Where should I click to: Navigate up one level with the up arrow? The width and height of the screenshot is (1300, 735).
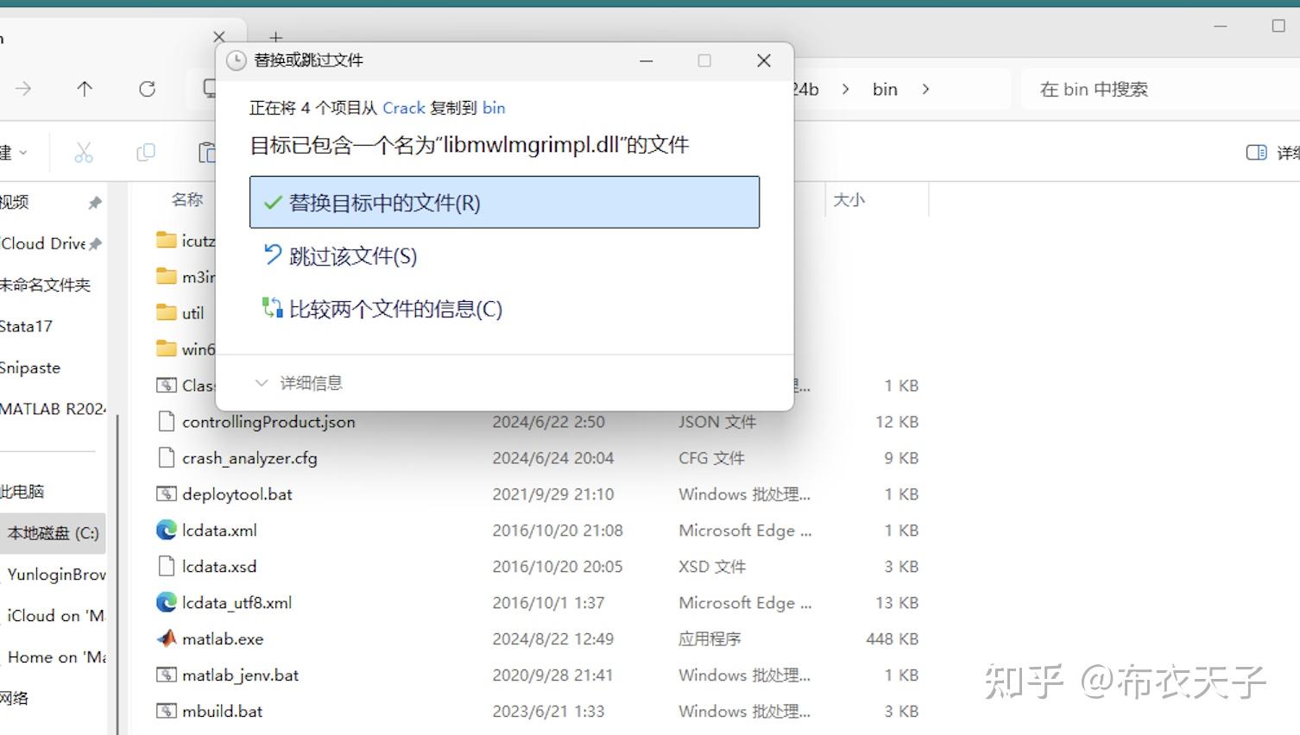tap(84, 89)
